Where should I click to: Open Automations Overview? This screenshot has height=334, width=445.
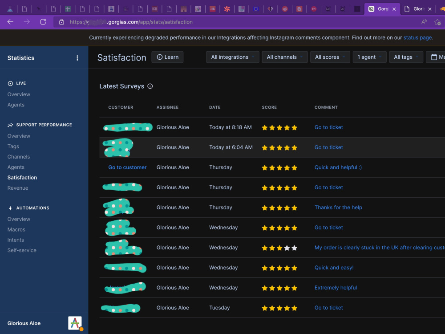19,219
